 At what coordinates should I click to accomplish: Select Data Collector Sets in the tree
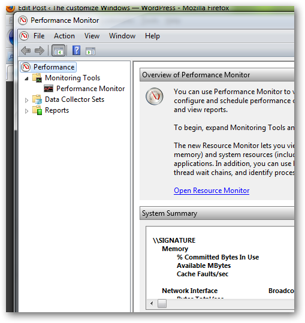point(74,99)
